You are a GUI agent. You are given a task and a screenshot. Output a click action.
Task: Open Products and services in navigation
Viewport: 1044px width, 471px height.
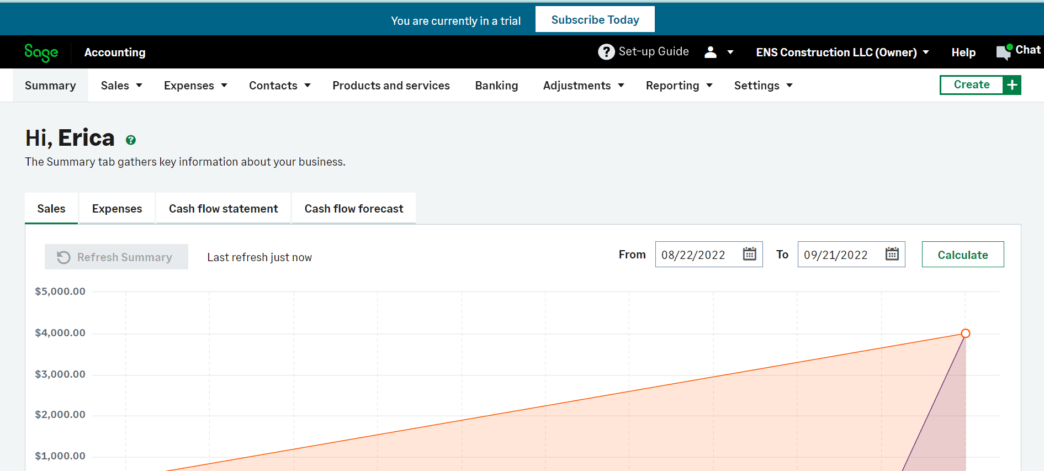(391, 86)
